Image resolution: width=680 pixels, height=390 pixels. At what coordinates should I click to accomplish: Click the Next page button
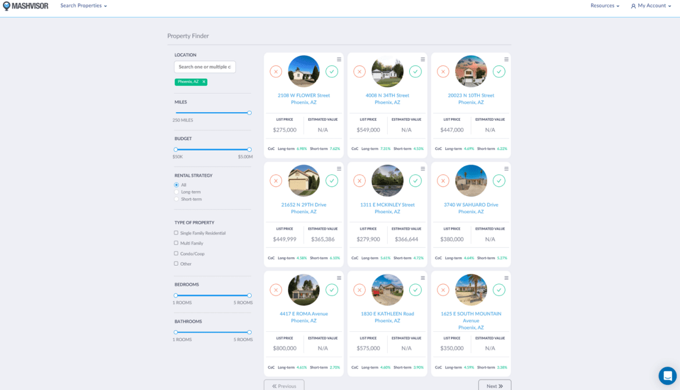[494, 385]
